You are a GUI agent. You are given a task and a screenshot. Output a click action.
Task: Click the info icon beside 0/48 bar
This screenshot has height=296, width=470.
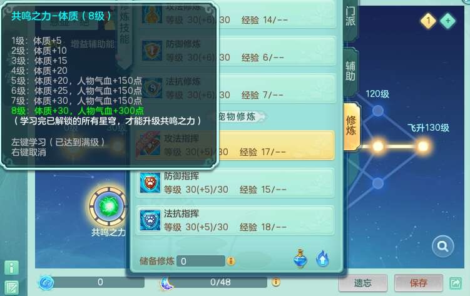(276, 282)
